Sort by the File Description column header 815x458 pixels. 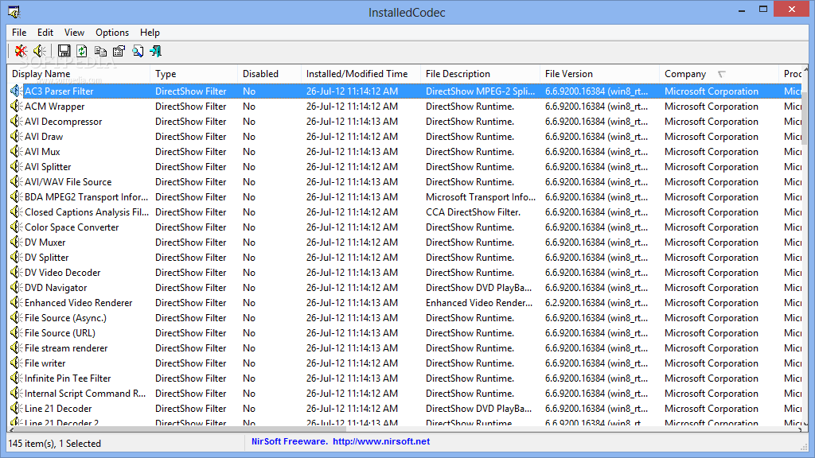pyautogui.click(x=480, y=74)
